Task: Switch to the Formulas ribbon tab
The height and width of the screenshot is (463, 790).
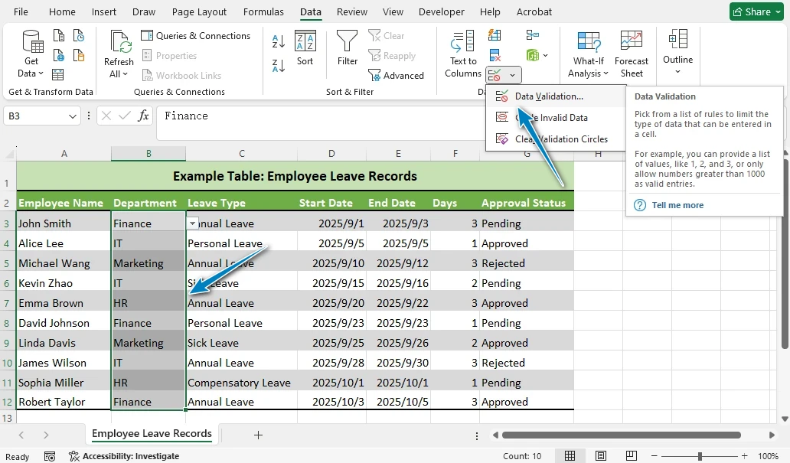Action: 263,12
